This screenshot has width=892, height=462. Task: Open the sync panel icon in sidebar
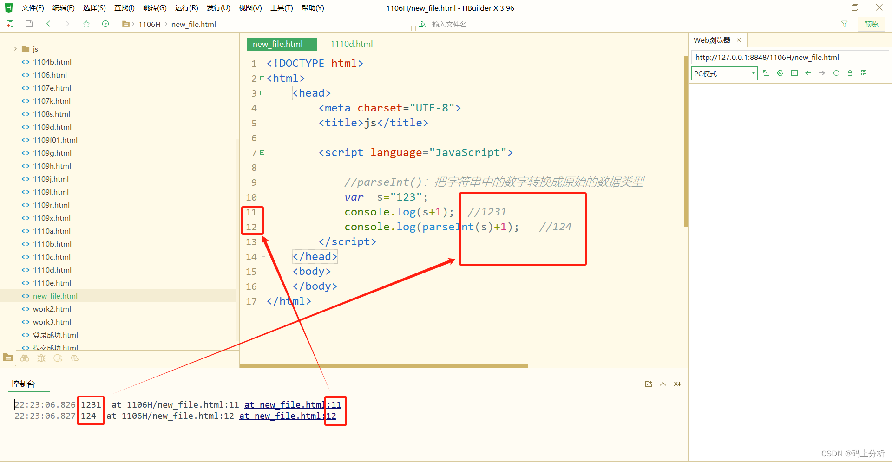(x=58, y=358)
